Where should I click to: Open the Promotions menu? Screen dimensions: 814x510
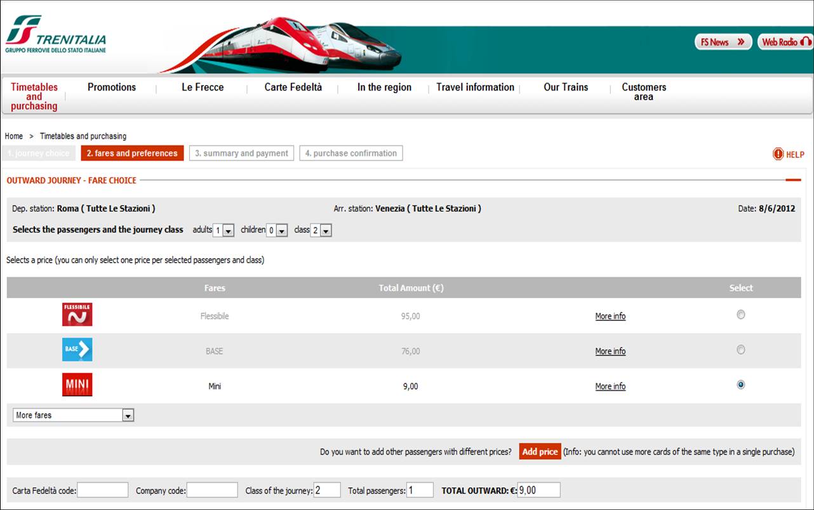point(112,88)
